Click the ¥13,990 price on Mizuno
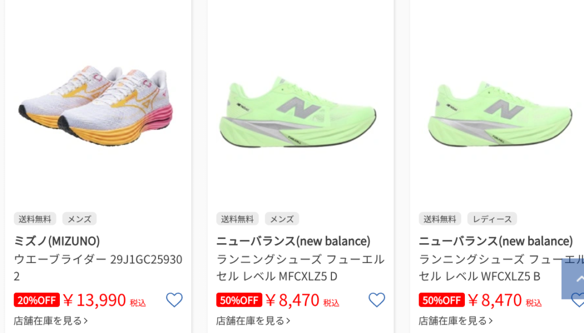584x333 pixels. click(x=95, y=300)
